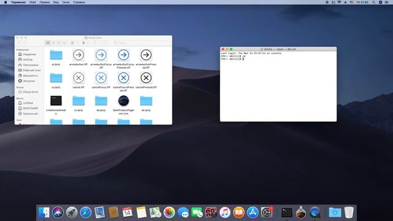The width and height of the screenshot is (393, 221).
Task: Open AirDrop in Finder sidebar
Action: [28, 60]
